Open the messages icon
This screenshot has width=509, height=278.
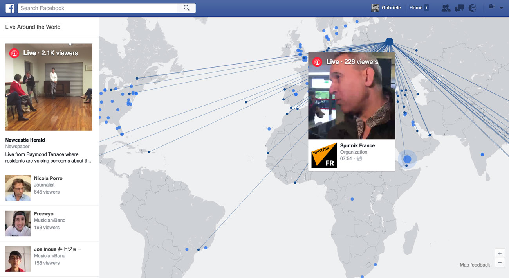pos(459,8)
